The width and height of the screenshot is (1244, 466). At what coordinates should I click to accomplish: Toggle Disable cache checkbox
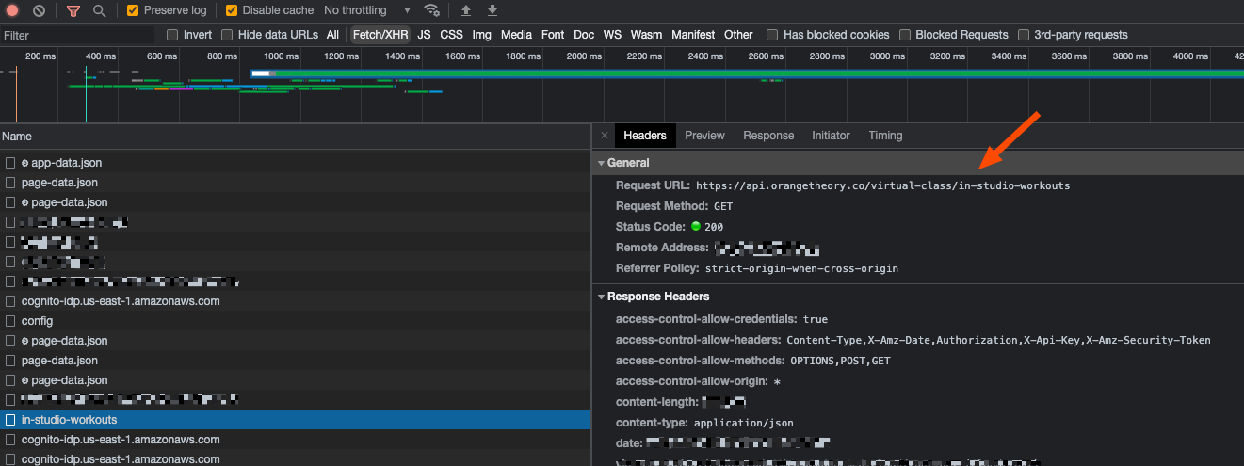coord(232,10)
